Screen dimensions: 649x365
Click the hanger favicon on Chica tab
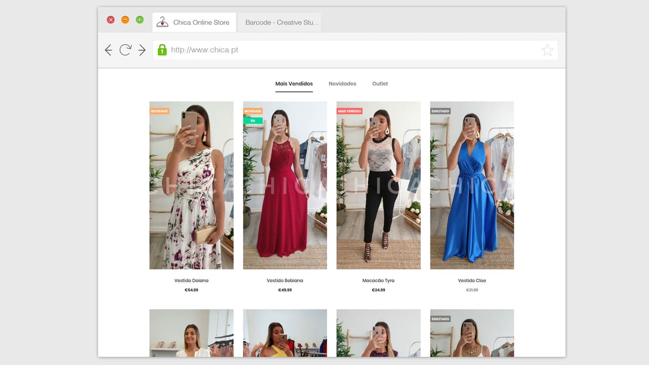pos(162,22)
